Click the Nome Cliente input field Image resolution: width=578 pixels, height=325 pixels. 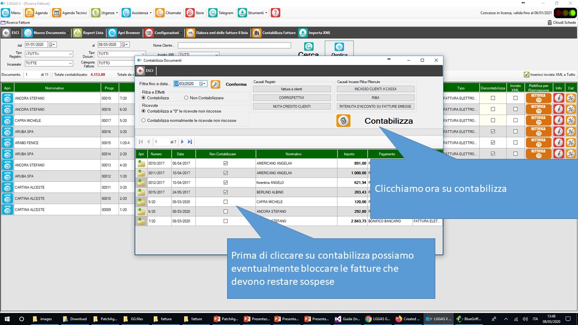click(x=234, y=46)
